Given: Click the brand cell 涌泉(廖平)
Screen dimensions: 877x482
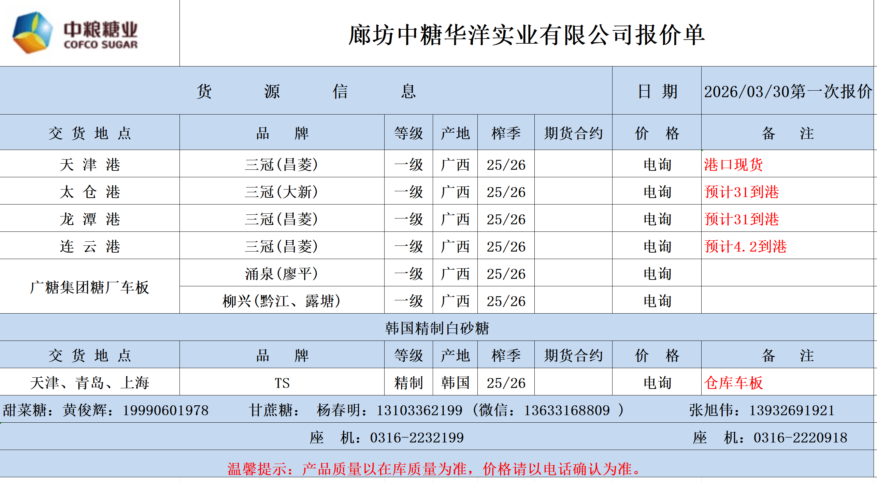Looking at the screenshot, I should click(x=282, y=273).
